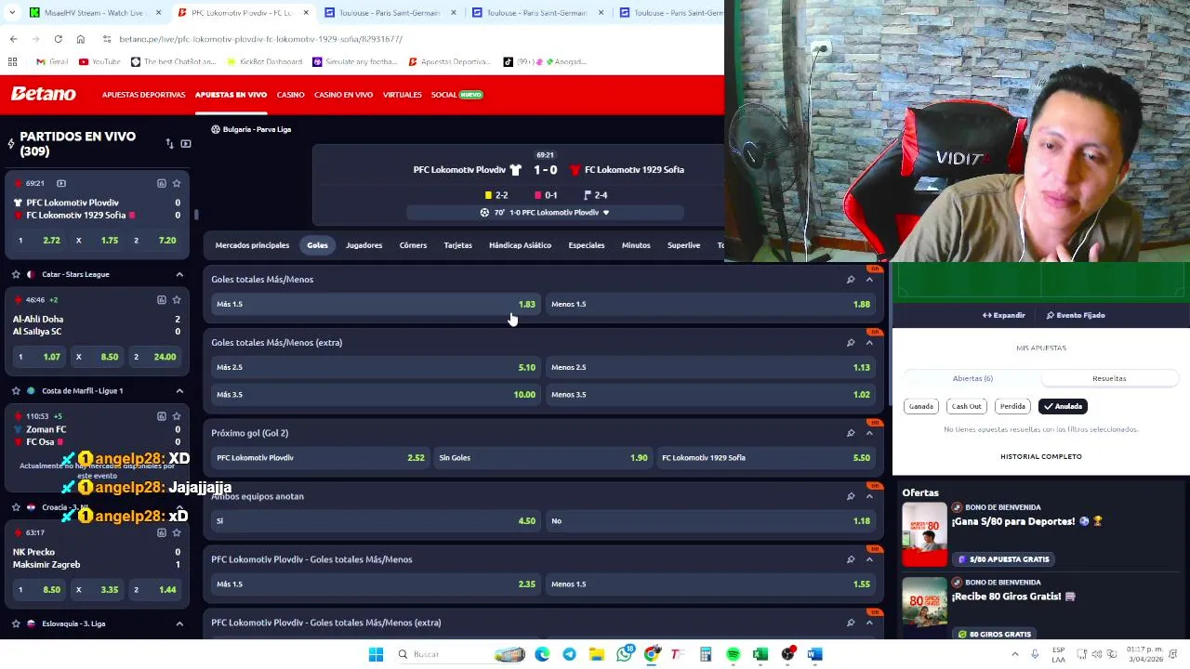
Task: Click the S/80 Apuesta Gratis offer button
Action: (x=1003, y=559)
